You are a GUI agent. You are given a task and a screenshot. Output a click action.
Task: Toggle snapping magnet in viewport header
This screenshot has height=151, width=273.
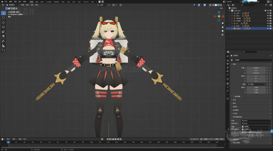click(113, 5)
